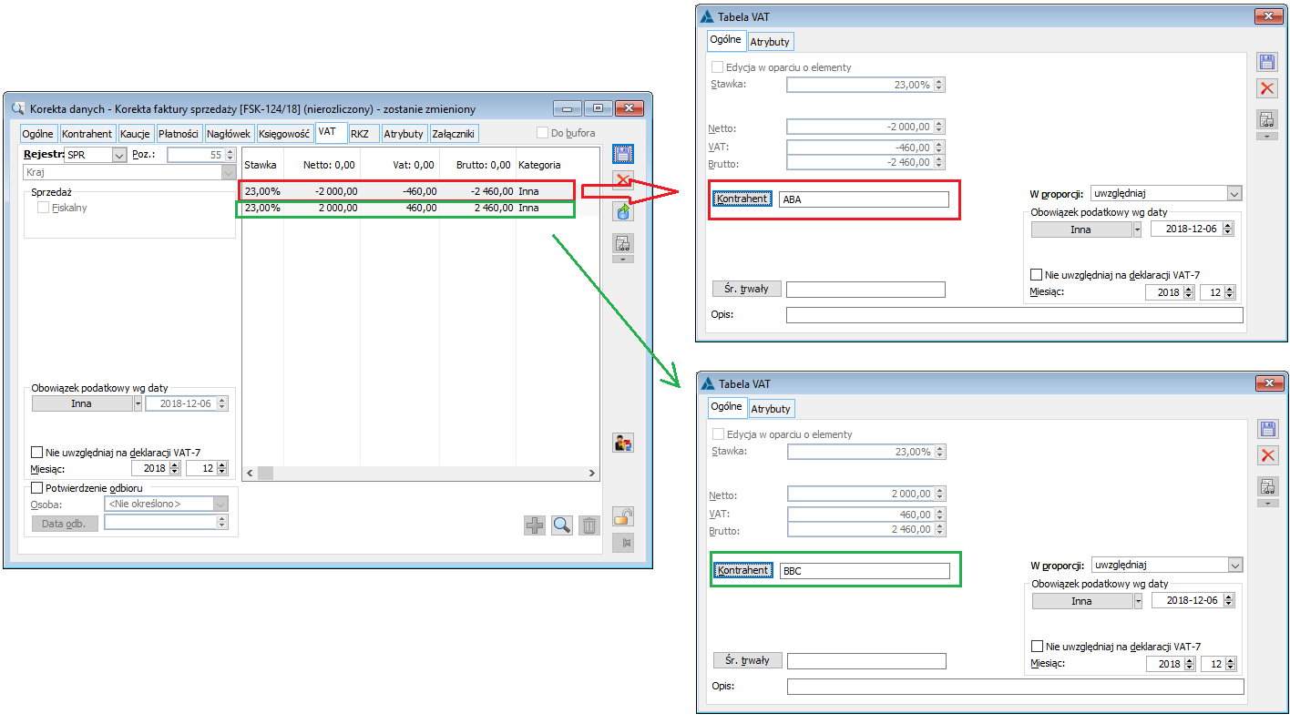Click the Data odb. button

click(x=65, y=523)
